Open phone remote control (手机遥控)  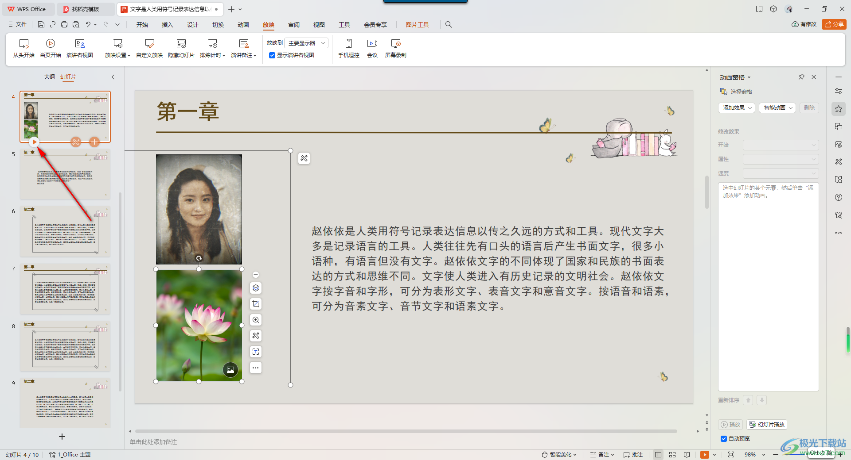point(349,48)
